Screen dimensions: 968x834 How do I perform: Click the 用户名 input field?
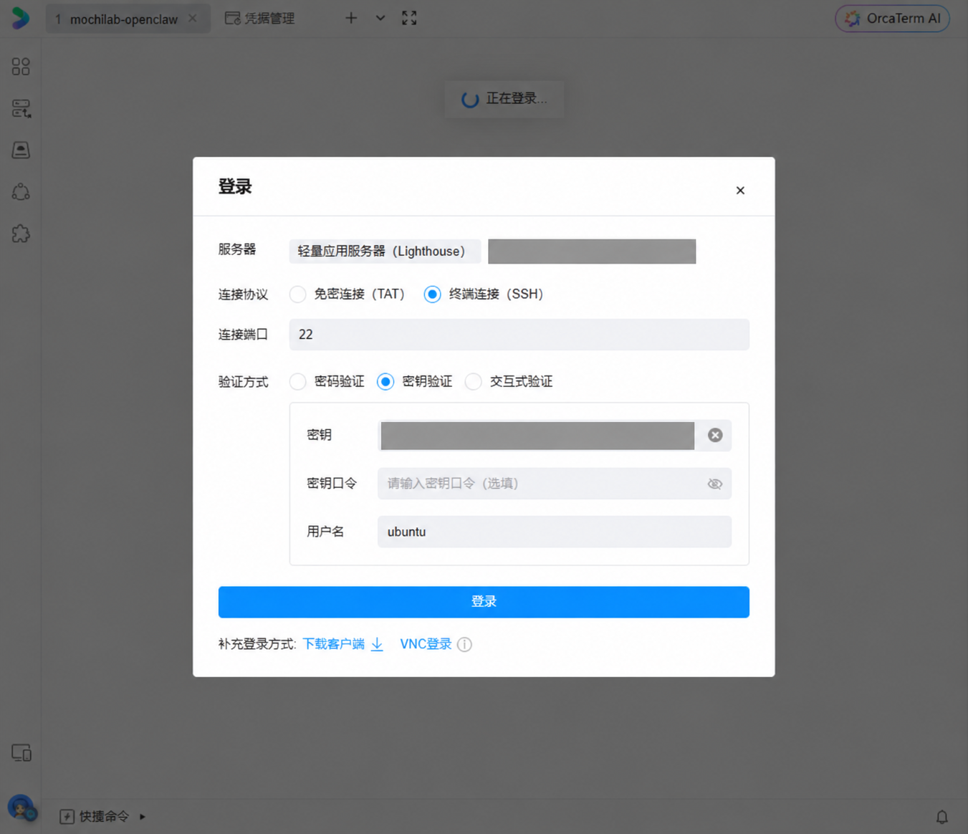[x=555, y=532]
